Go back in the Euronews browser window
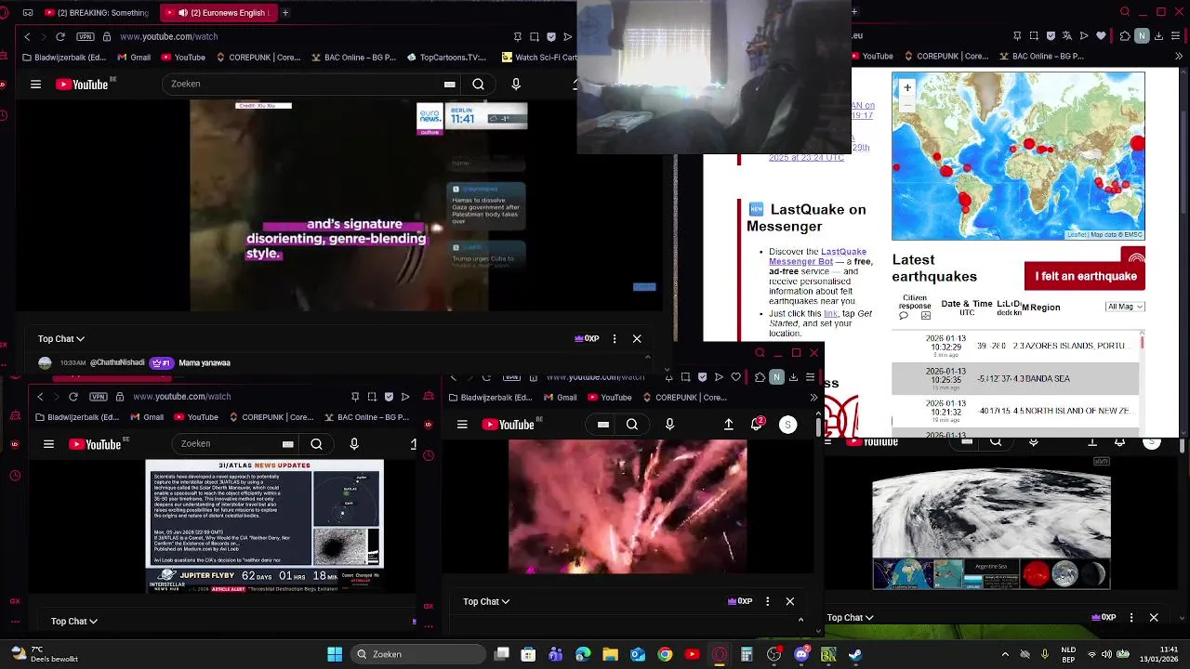This screenshot has width=1190, height=669. coord(27,36)
